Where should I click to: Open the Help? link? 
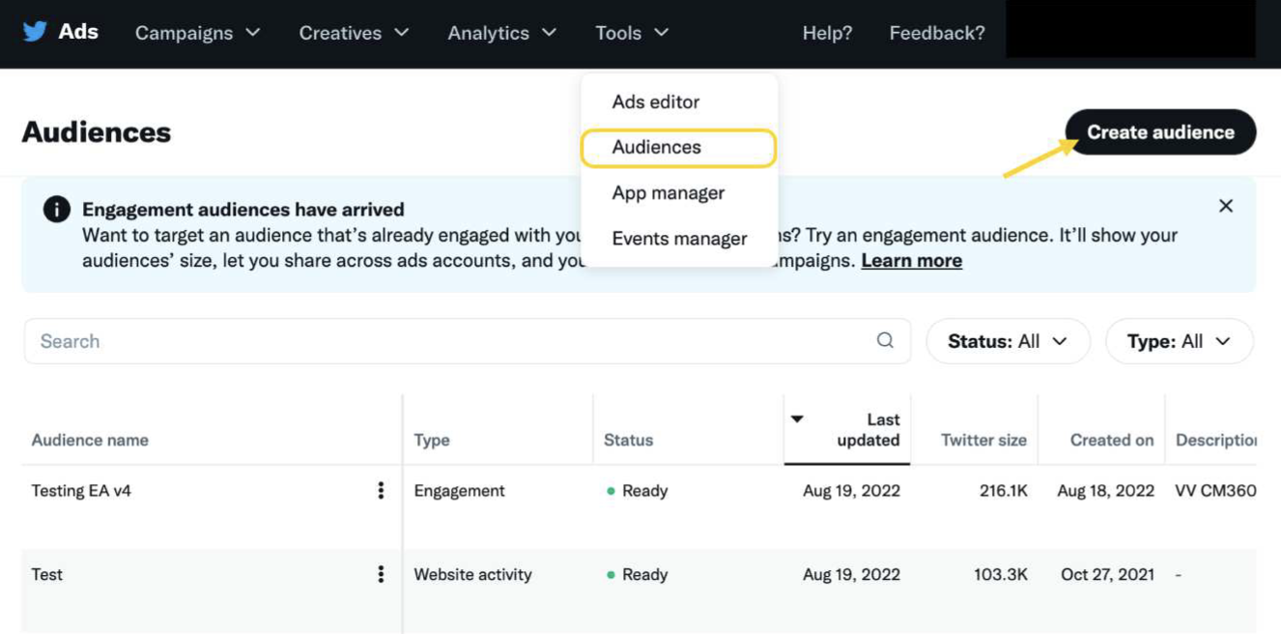[x=827, y=33]
